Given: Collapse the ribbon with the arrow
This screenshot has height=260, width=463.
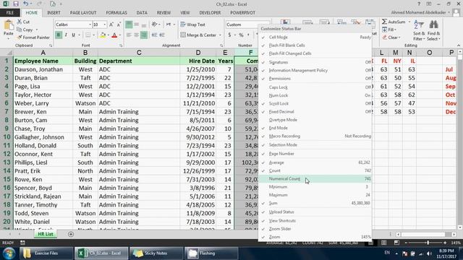Looking at the screenshot, I should [x=459, y=45].
